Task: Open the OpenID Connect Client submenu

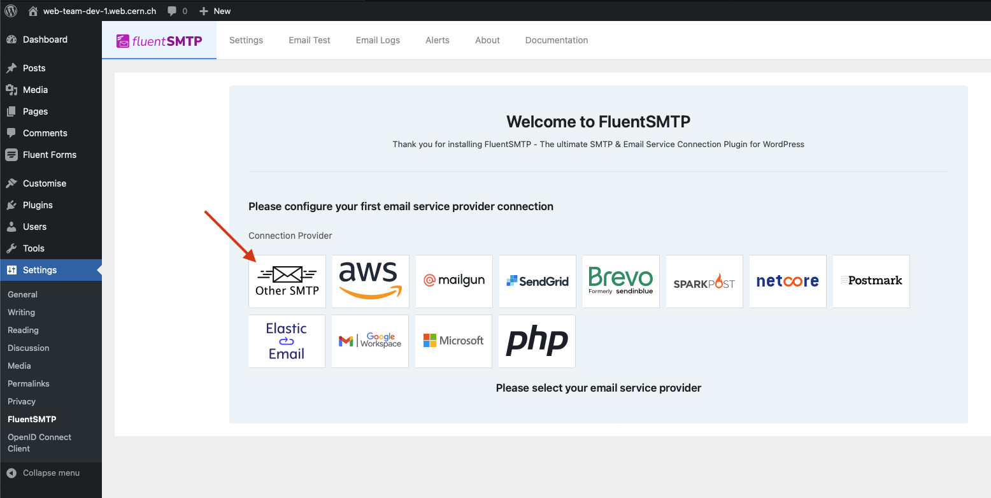Action: pyautogui.click(x=39, y=443)
